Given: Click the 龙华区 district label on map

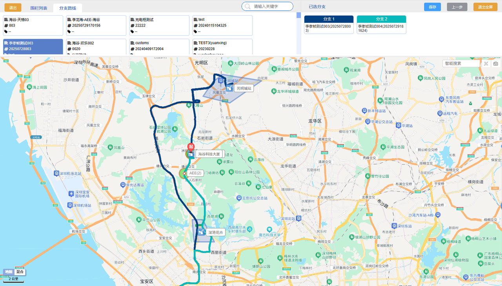Looking at the screenshot, I should coord(315,121).
